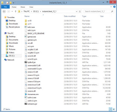Click the Back navigation arrow
Viewport: 117px width, 112px height.
4,12
